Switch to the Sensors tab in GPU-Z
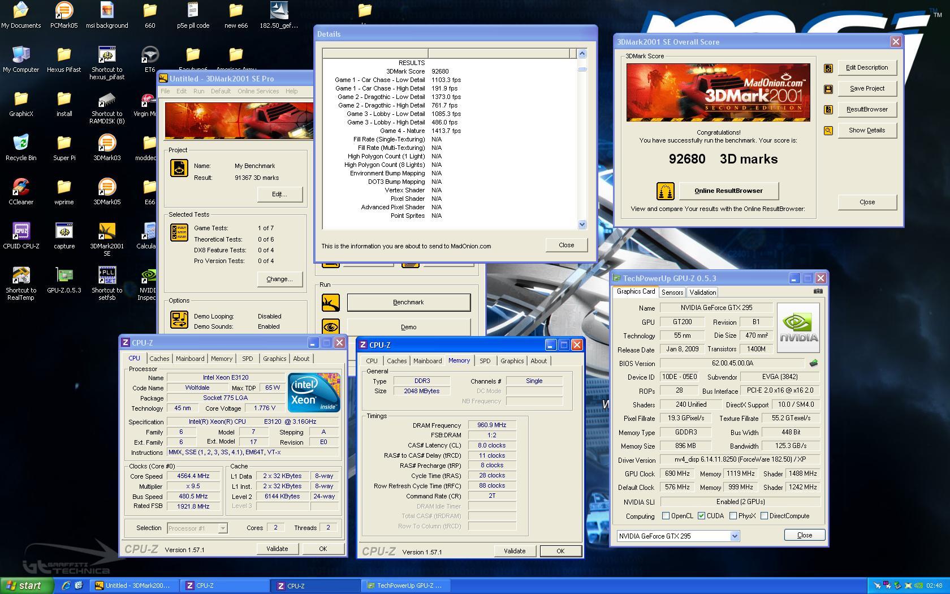Viewport: 950px width, 594px height. click(672, 292)
